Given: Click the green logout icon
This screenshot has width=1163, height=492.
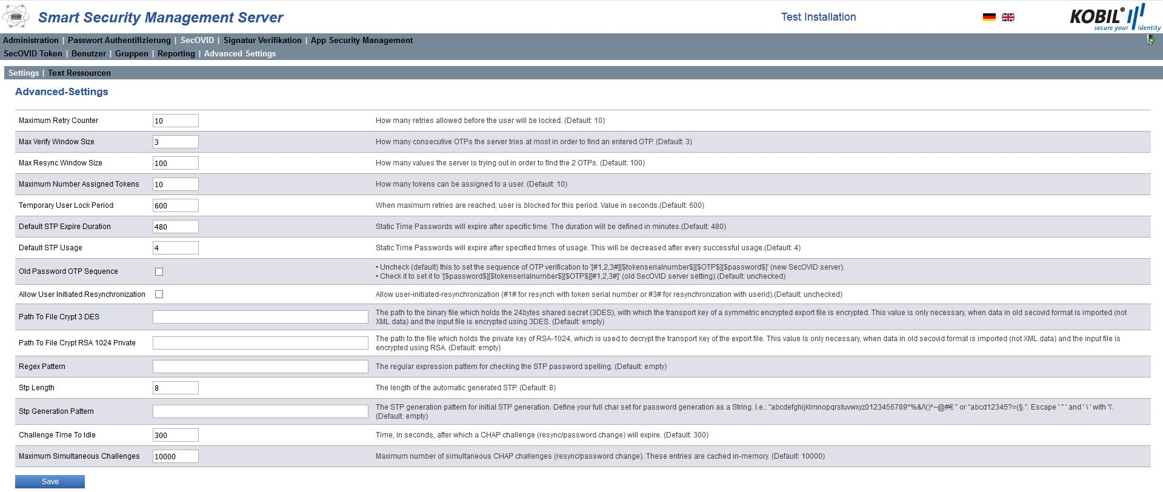Looking at the screenshot, I should 1151,40.
